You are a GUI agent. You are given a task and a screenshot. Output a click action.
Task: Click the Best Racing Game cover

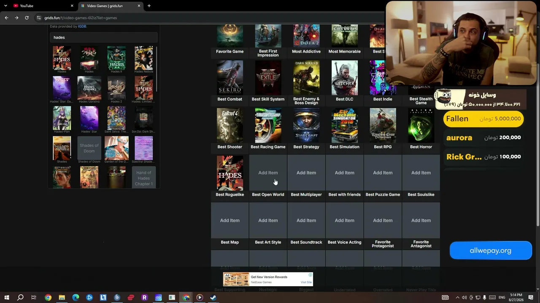(268, 126)
